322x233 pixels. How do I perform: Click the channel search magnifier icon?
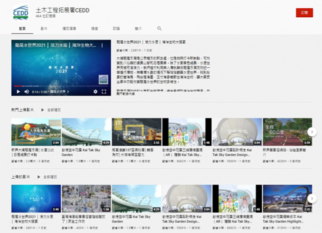(x=159, y=29)
